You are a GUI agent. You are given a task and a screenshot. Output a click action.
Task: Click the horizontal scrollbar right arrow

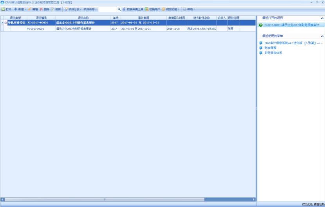(254, 199)
